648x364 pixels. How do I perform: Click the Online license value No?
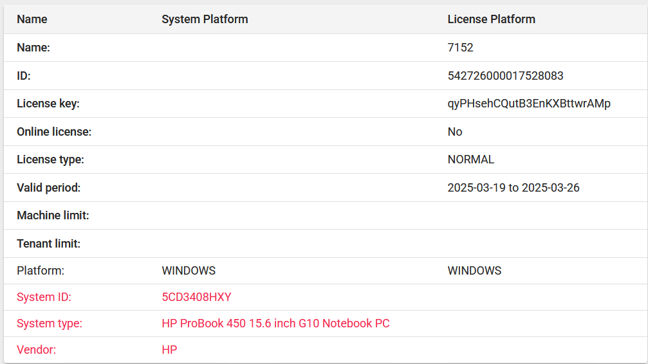(x=454, y=132)
